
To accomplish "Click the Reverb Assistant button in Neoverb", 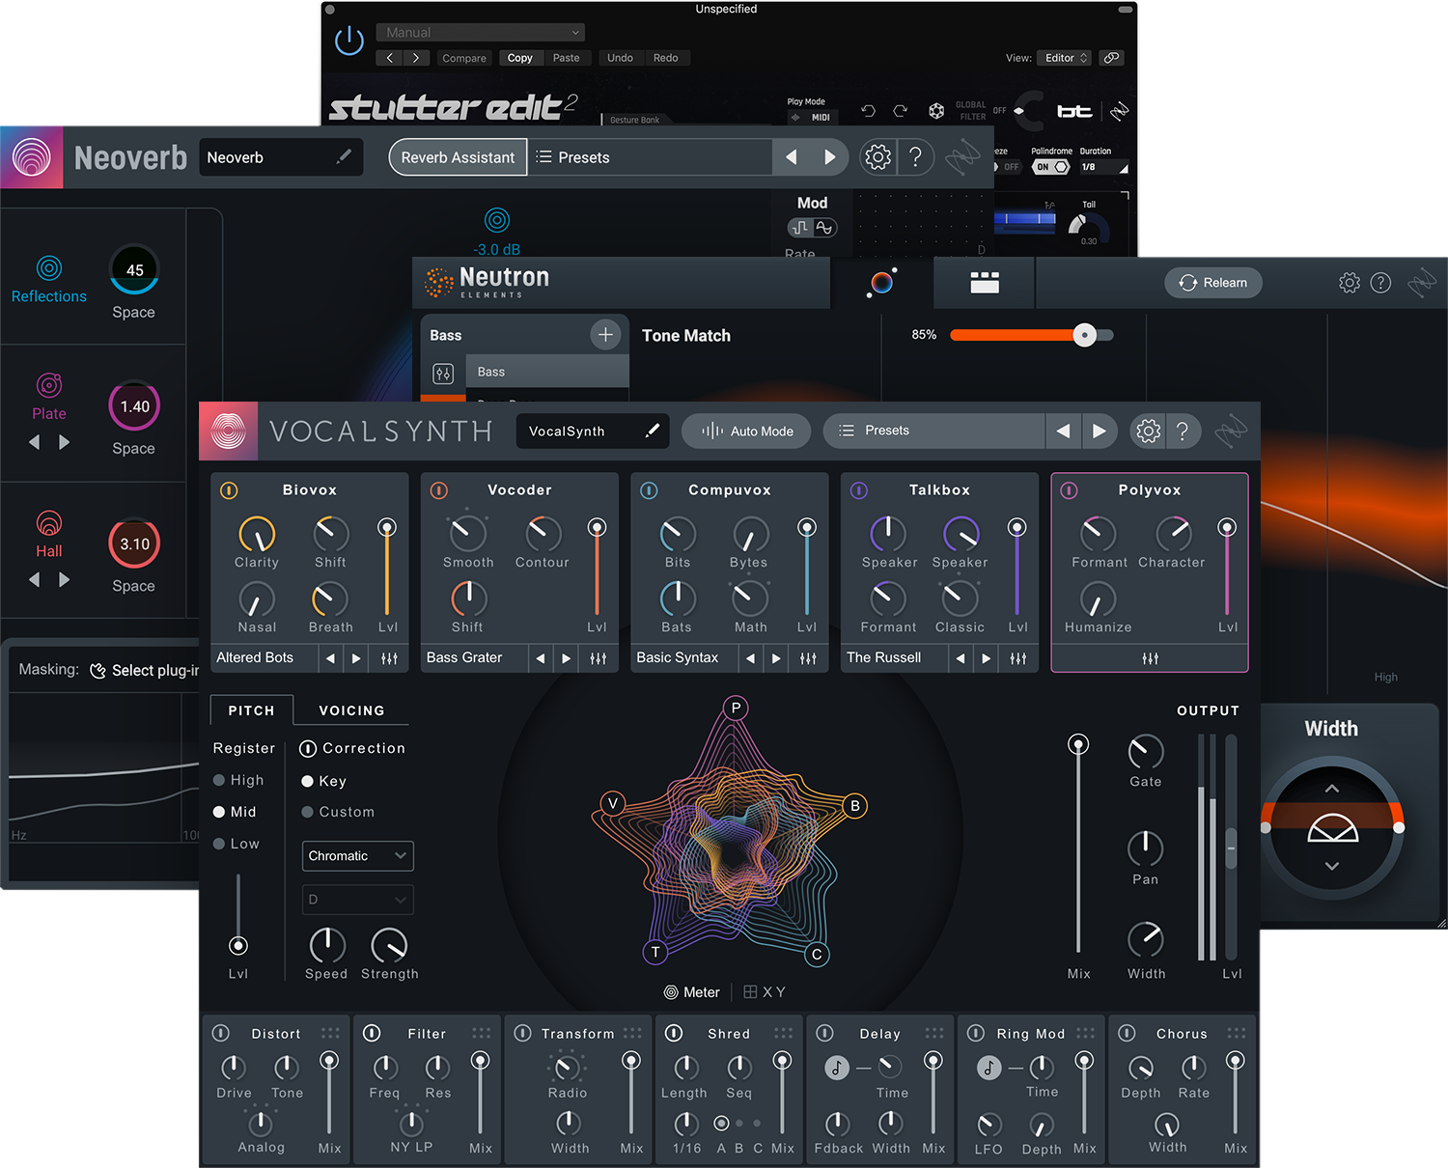I will point(458,156).
